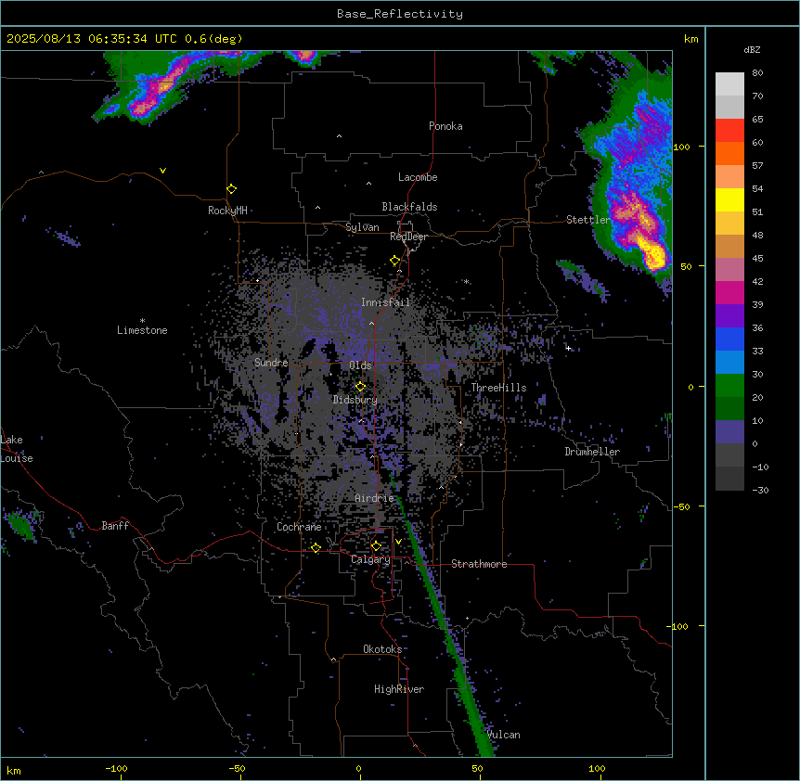Click the Drumheller town label
The width and height of the screenshot is (800, 781).
592,452
